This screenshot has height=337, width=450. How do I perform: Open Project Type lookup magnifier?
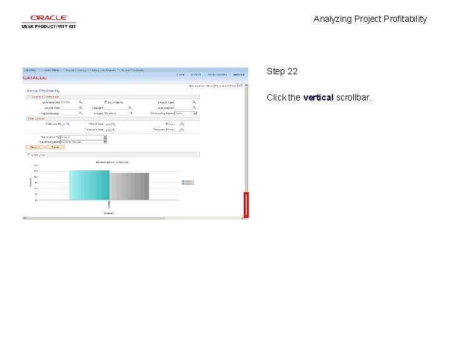tap(194, 102)
